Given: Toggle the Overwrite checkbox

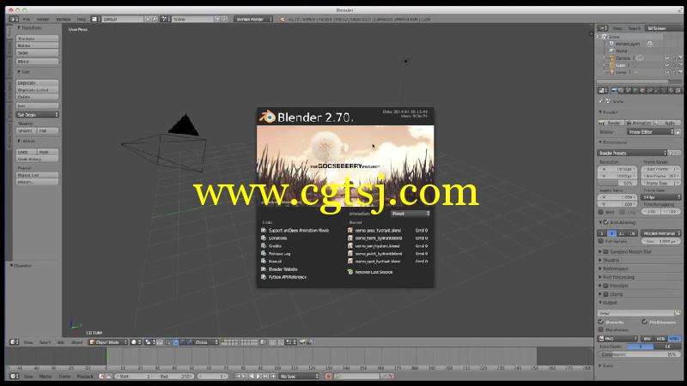Looking at the screenshot, I should click(x=601, y=322).
